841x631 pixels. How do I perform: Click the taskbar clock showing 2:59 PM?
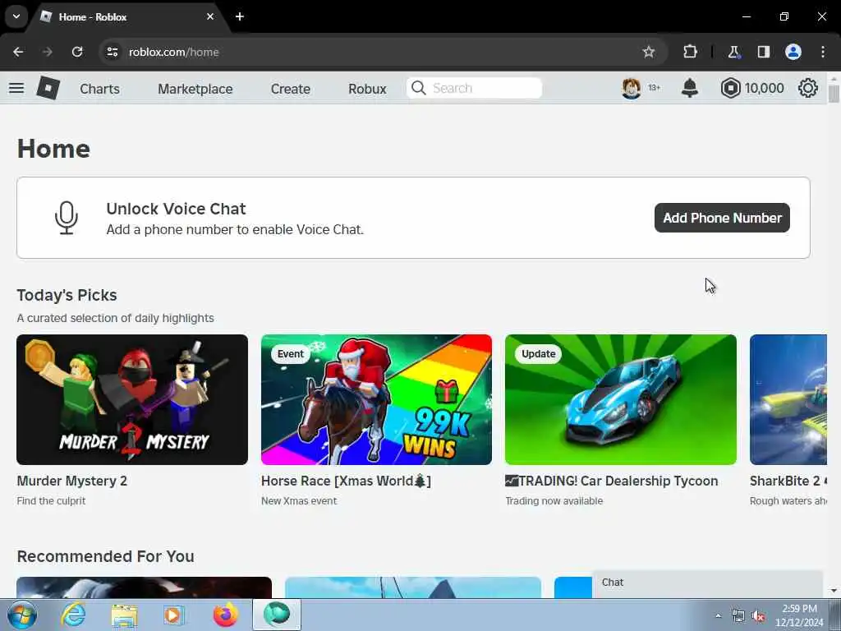[799, 615]
